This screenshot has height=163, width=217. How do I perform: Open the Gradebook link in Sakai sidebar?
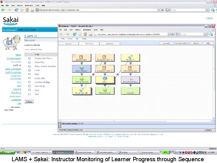point(16,100)
